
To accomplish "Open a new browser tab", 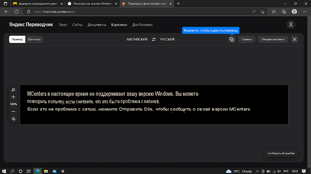I will 178,4.
